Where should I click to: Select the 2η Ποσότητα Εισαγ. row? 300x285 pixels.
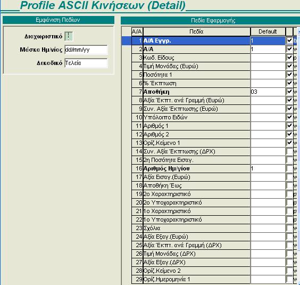[197, 160]
